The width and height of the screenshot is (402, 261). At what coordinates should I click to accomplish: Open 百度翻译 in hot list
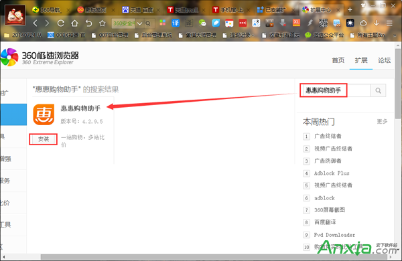(x=325, y=222)
